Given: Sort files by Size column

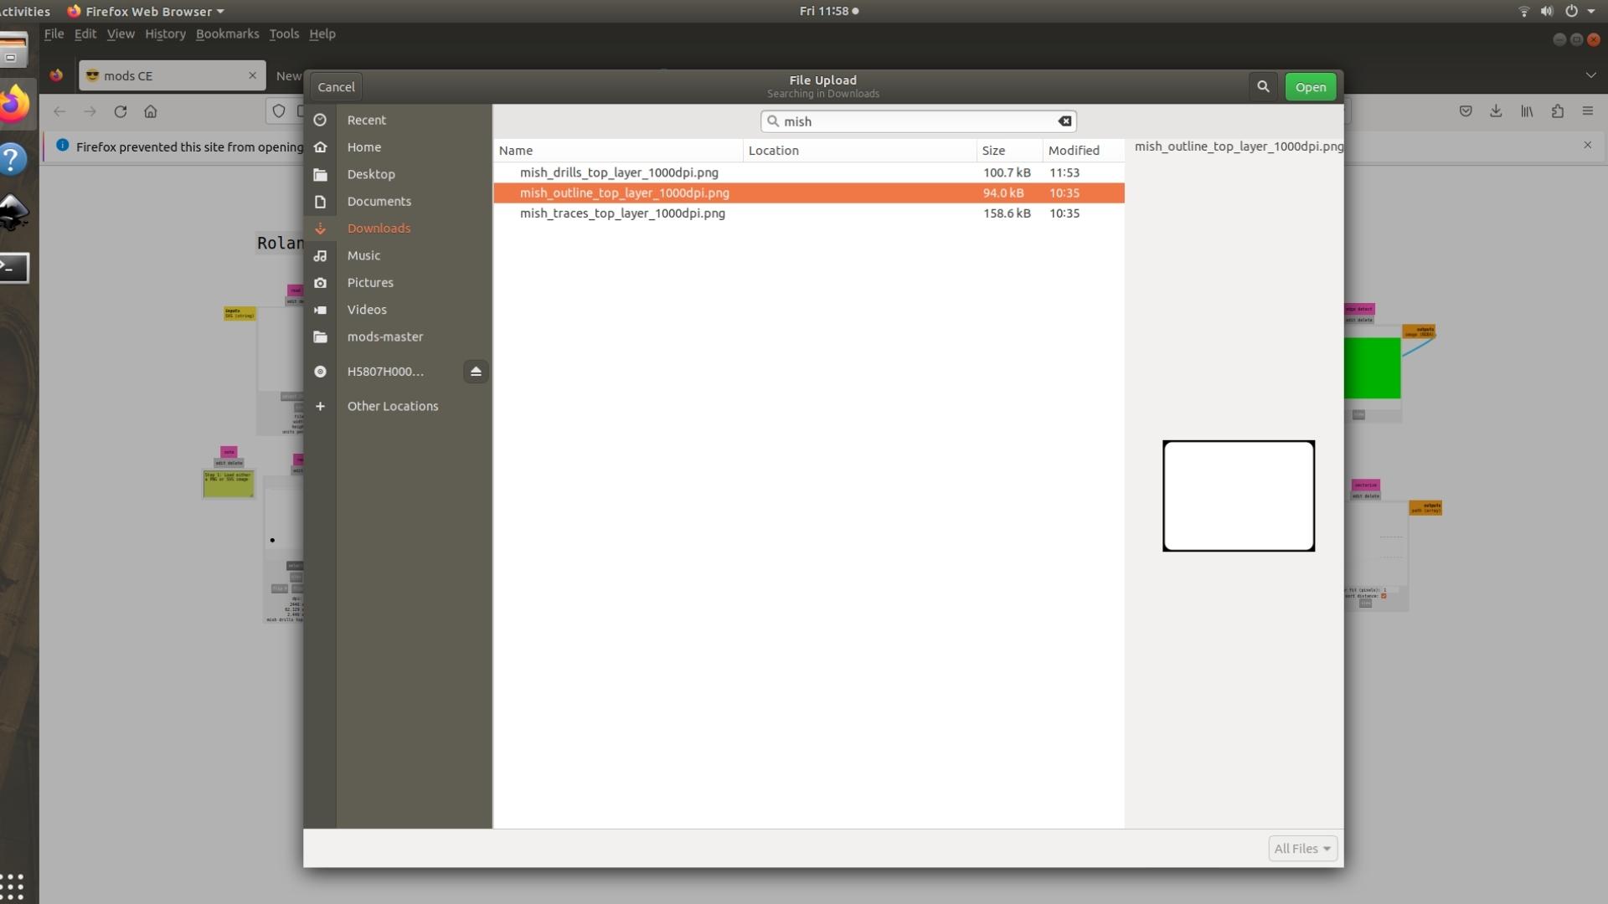Looking at the screenshot, I should pyautogui.click(x=993, y=151).
